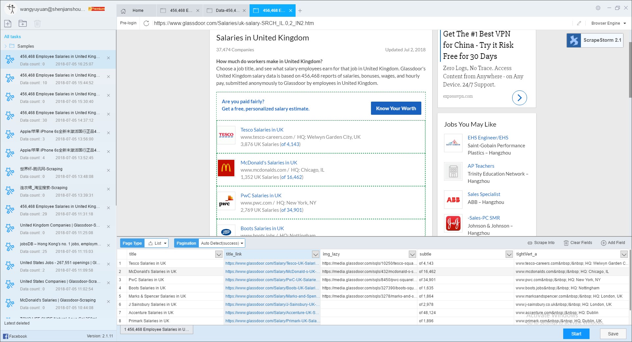This screenshot has height=342, width=632.
Task: Click the page refresh icon
Action: (146, 23)
